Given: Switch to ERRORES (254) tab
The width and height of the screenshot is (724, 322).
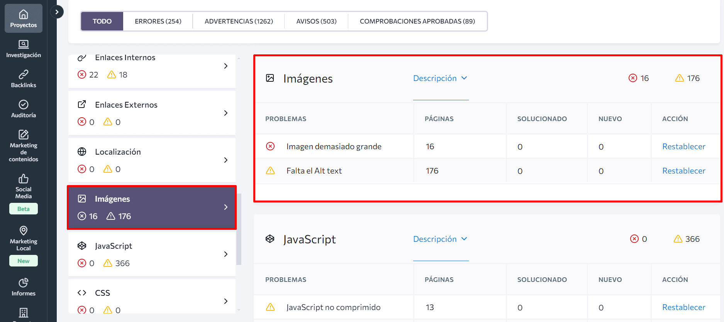Looking at the screenshot, I should point(158,21).
